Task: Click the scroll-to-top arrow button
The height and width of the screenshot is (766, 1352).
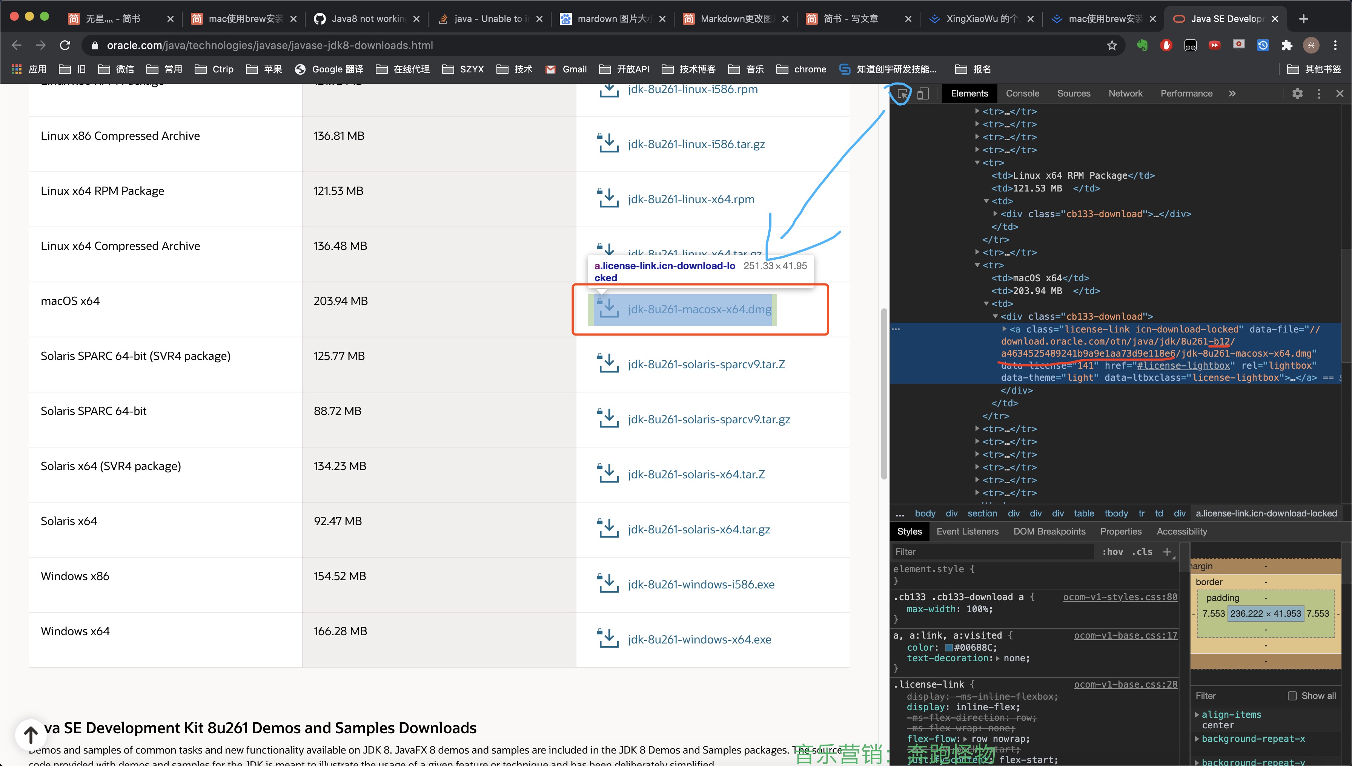Action: (x=31, y=734)
